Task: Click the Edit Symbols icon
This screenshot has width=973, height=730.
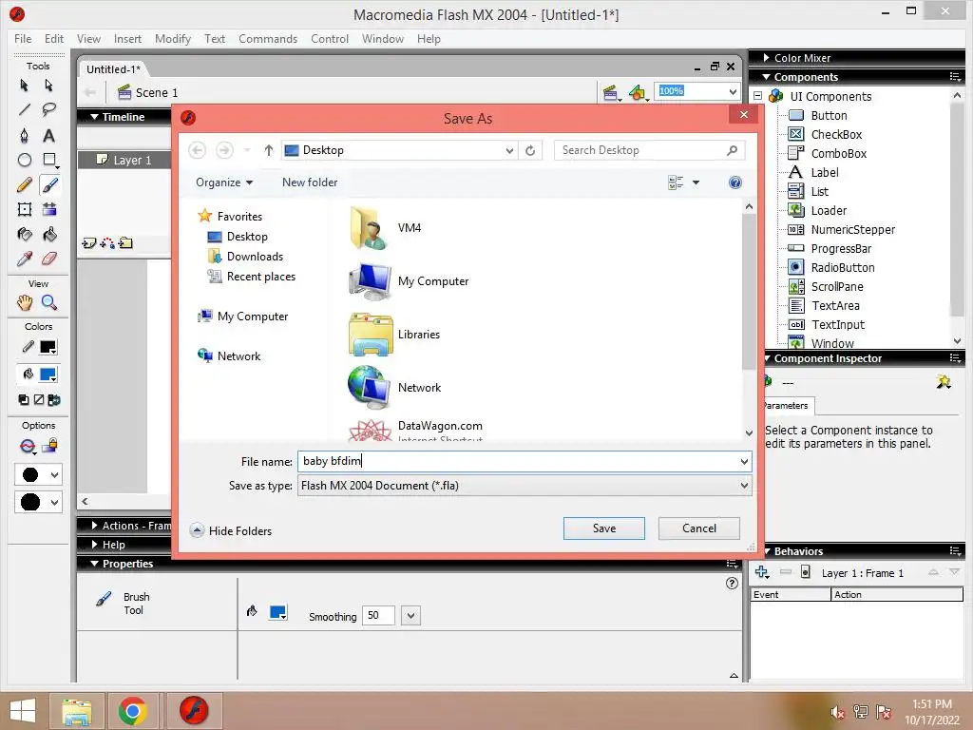Action: (638, 93)
